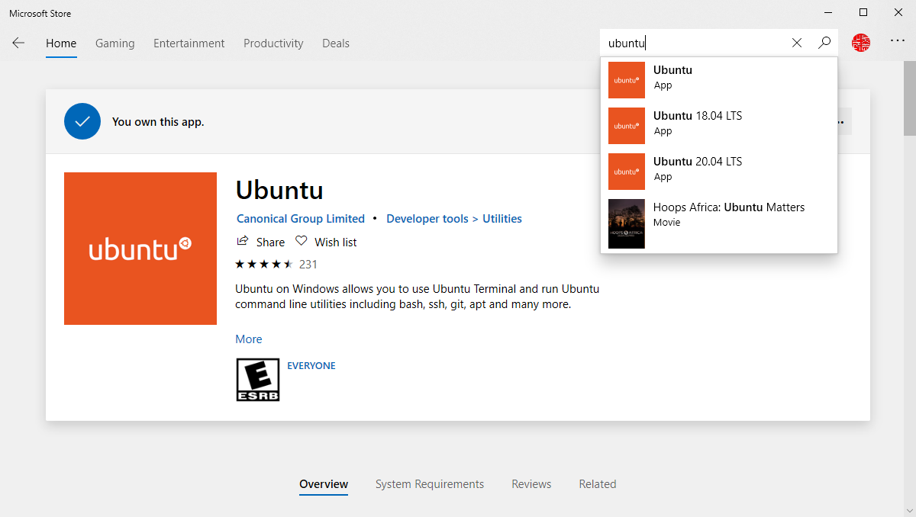Screen dimensions: 916x517
Task: Open the See more ellipsis menu
Action: click(x=898, y=41)
